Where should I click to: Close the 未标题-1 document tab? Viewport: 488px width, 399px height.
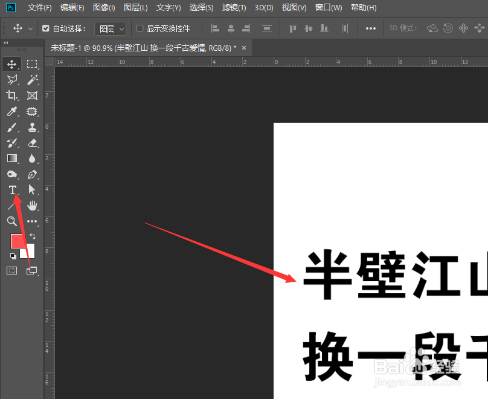tap(244, 48)
